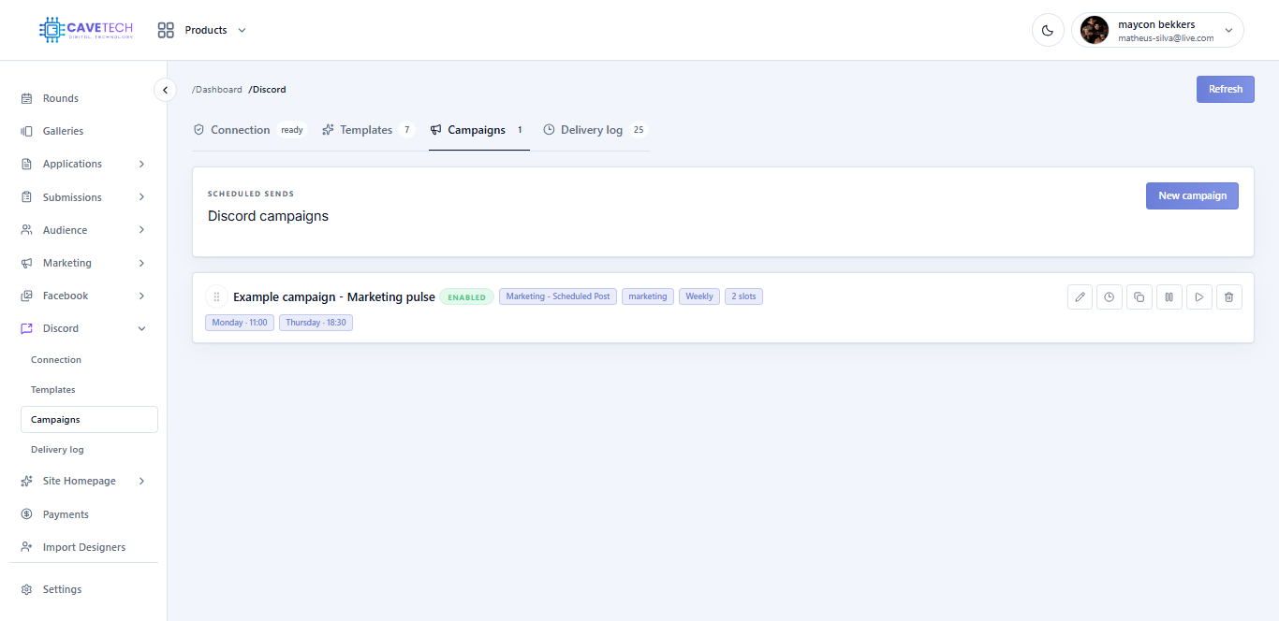This screenshot has width=1279, height=621.
Task: Click the Refresh button
Action: click(x=1225, y=89)
